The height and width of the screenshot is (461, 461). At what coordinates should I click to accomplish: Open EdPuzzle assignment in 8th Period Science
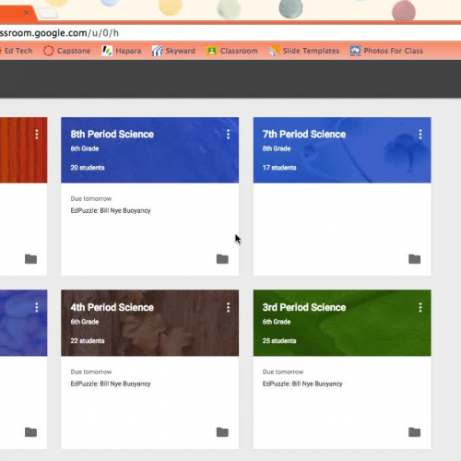111,210
